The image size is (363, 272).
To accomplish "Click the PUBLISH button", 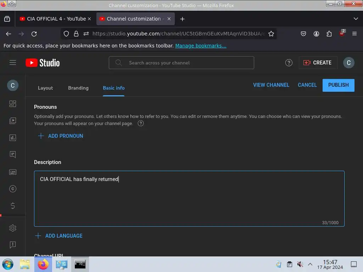I will [338, 85].
